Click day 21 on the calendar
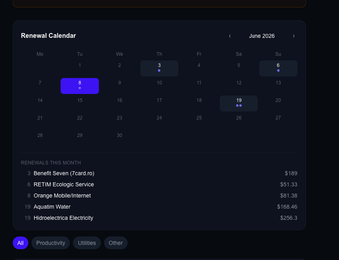Viewport: 339px width, 260px height. tap(40, 121)
